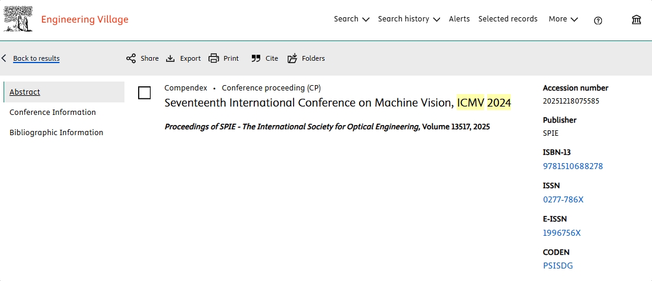Click the Seventeenth International Conference title
The height and width of the screenshot is (281, 652).
click(338, 102)
